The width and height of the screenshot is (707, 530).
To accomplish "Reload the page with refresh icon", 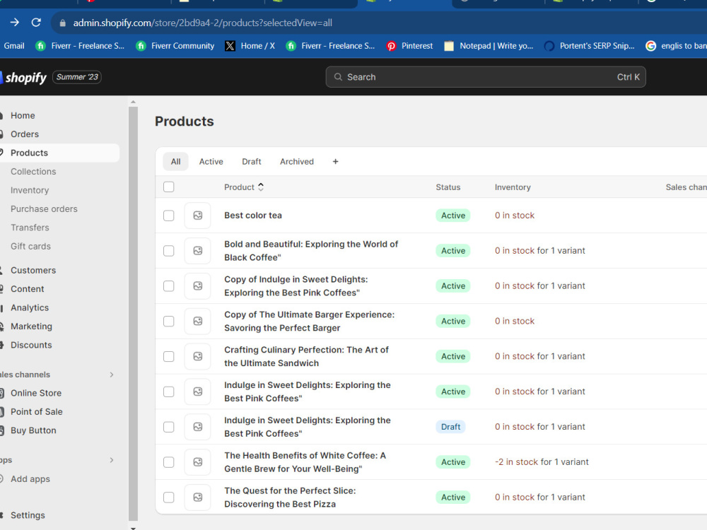I will [36, 23].
